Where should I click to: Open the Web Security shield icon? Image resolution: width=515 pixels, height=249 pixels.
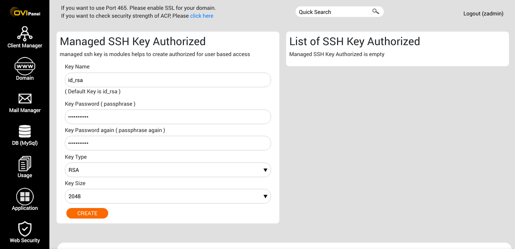coord(25,229)
